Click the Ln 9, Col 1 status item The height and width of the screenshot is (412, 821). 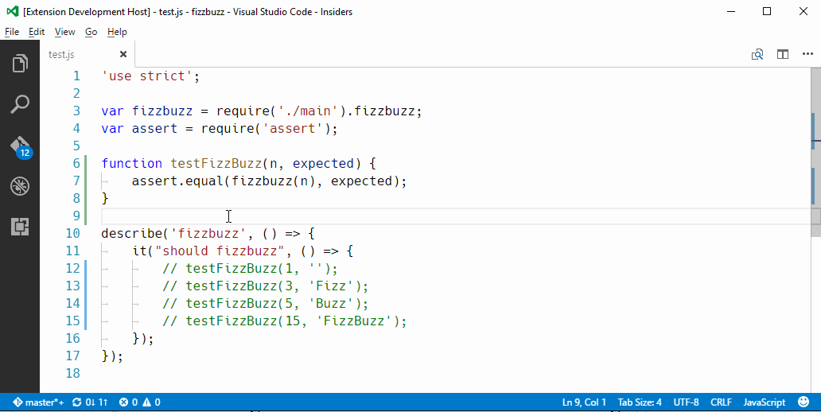(x=585, y=402)
